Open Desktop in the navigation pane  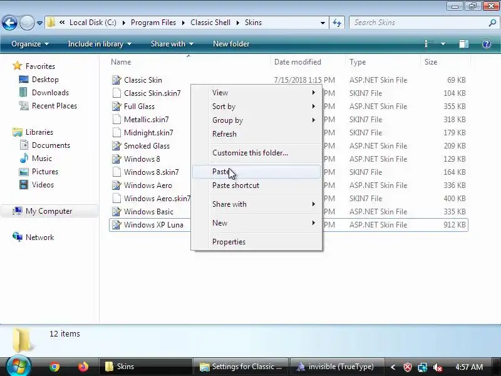45,80
